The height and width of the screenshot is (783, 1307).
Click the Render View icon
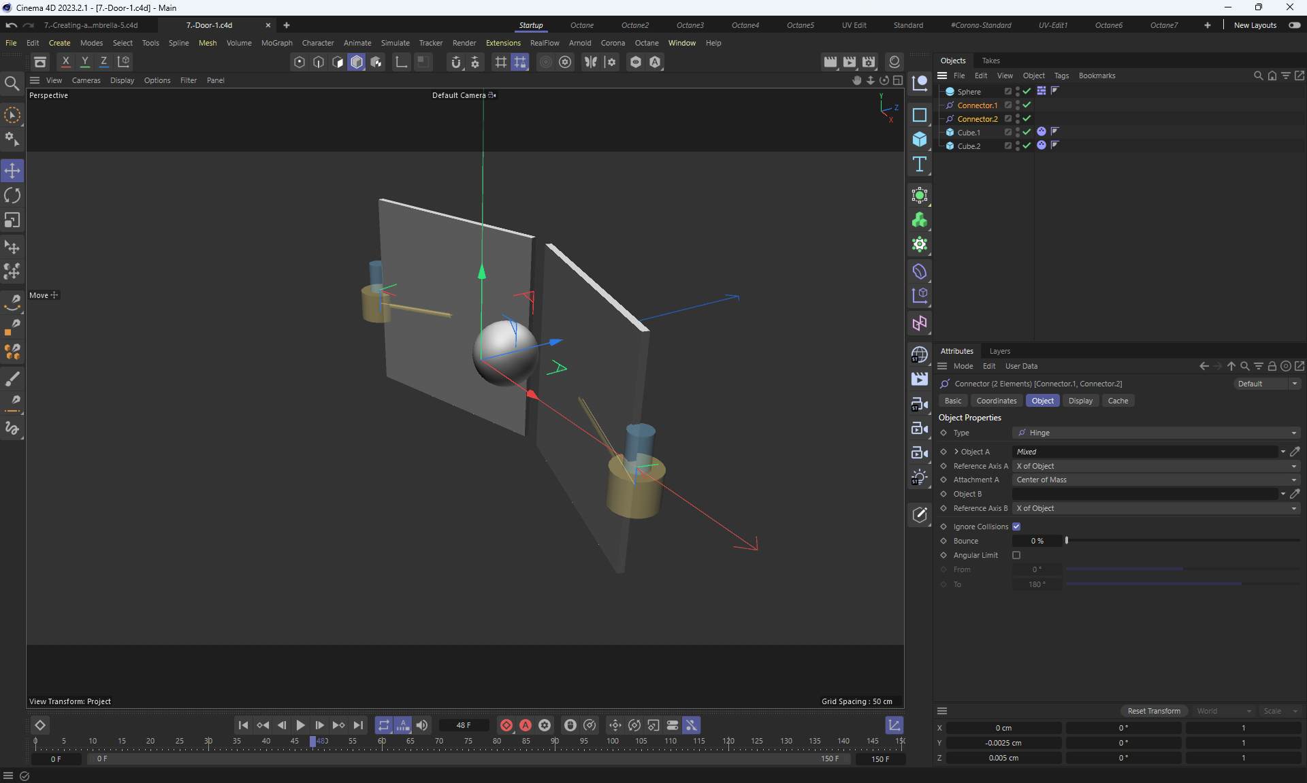pos(830,62)
